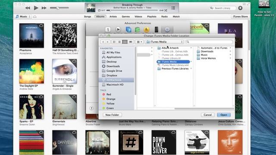This screenshot has height=155, width=276.
Task: Click the Open button
Action: [224, 115]
